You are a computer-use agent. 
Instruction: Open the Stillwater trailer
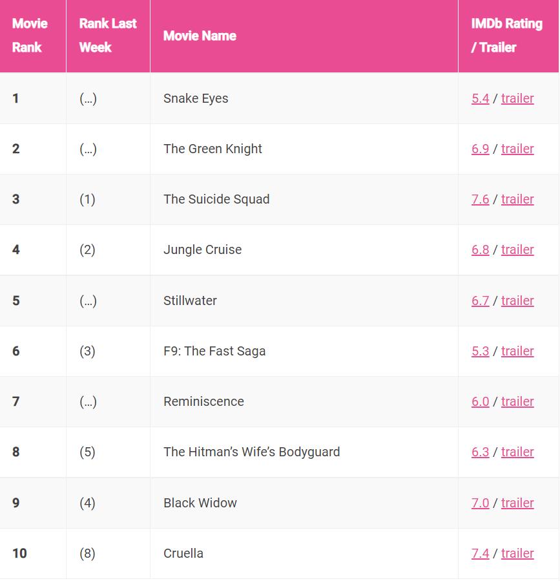[x=517, y=301]
